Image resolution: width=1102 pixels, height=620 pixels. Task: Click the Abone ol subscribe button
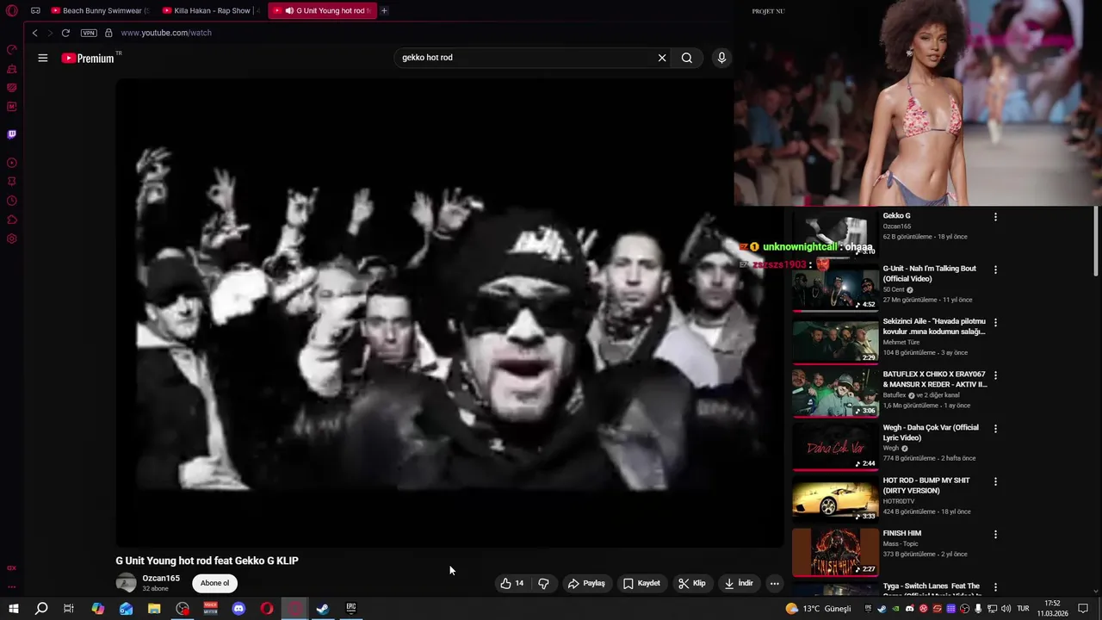214,583
